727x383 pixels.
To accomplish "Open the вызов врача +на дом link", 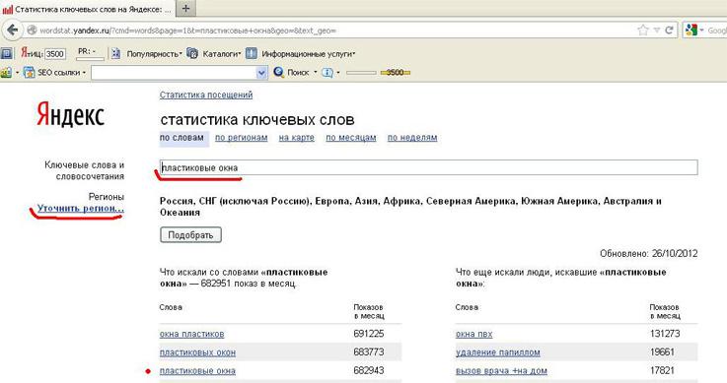I will (x=501, y=371).
